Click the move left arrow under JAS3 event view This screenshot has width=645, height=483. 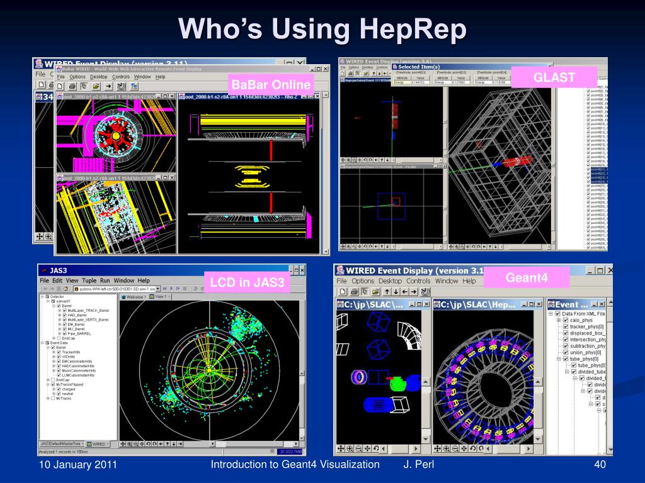161,444
